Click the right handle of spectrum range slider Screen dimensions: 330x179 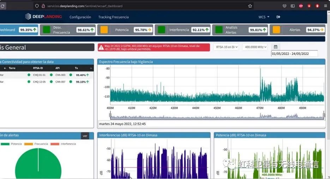pos(324,115)
